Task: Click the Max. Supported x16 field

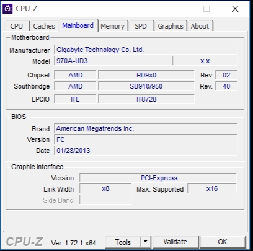Action: [x=212, y=188]
